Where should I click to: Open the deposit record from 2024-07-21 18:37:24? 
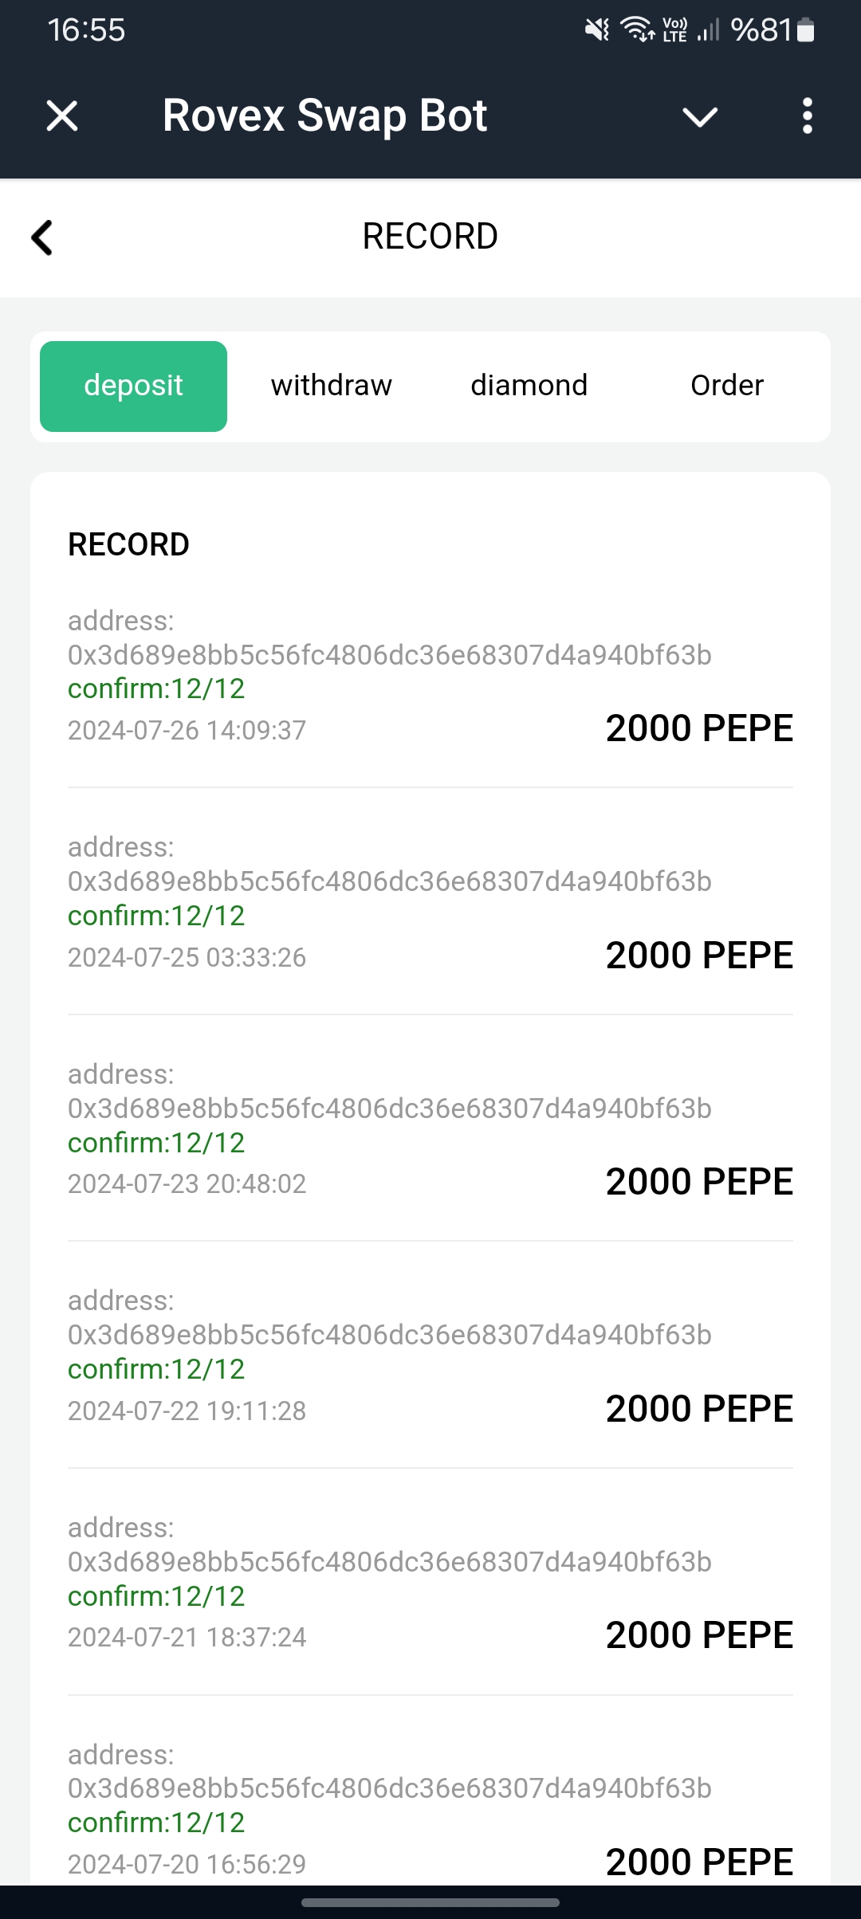click(431, 1582)
